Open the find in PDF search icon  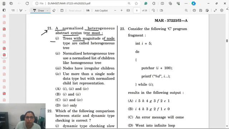(186, 10)
